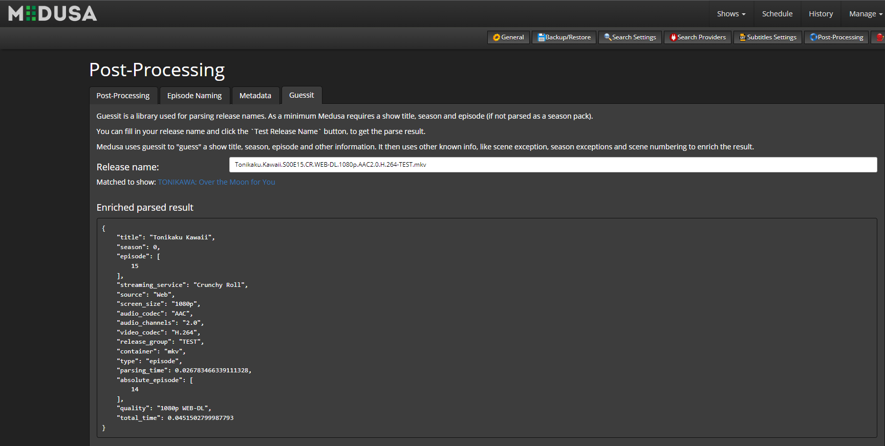885x446 pixels.
Task: Click the "screen_size": "1080p" line
Action: [159, 304]
